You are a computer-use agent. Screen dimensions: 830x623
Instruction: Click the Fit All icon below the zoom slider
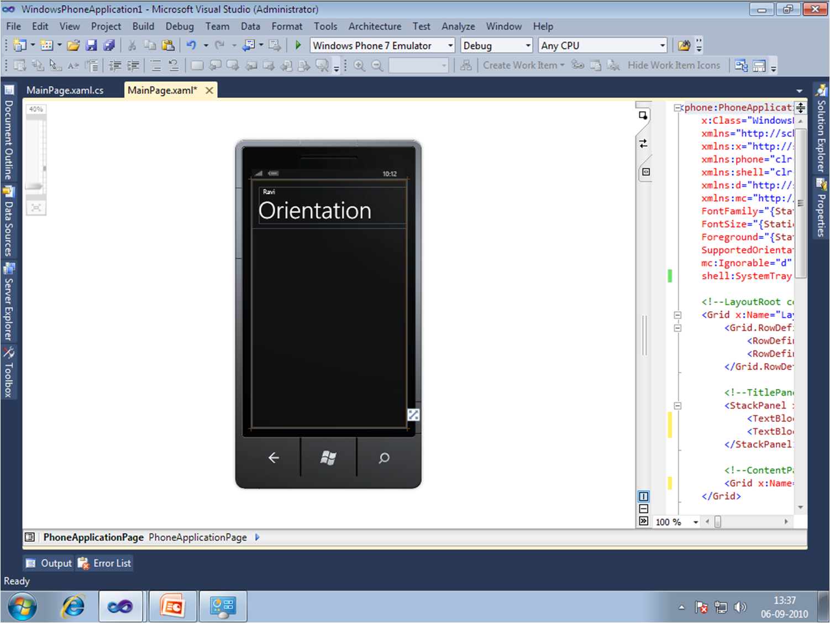36,208
